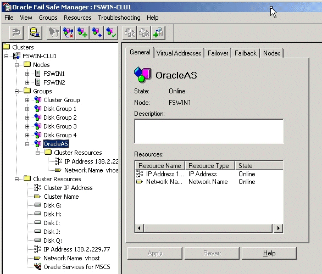This screenshot has height=274, width=322.
Task: Click the move group icon with blue arrow
Action: 97,32
